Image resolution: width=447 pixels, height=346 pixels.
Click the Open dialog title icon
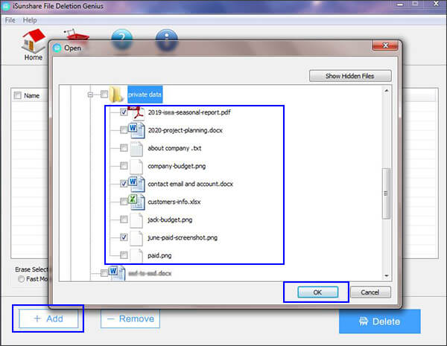point(57,48)
